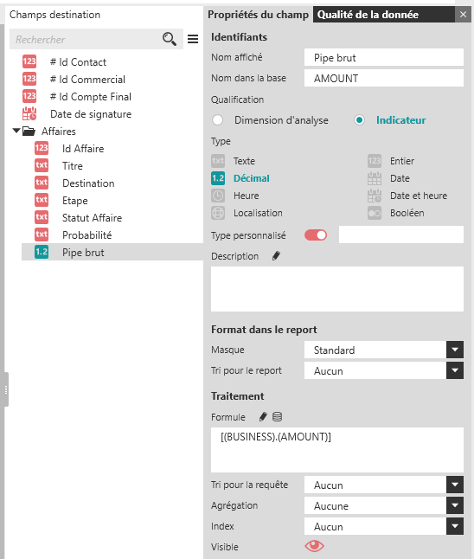
Task: Collapse the Affaires folder in tree
Action: click(16, 131)
